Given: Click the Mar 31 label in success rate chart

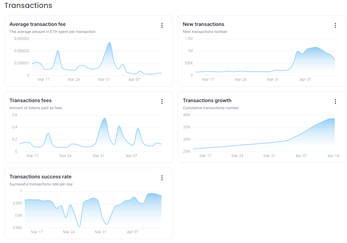Looking at the screenshot, I should [100, 232].
